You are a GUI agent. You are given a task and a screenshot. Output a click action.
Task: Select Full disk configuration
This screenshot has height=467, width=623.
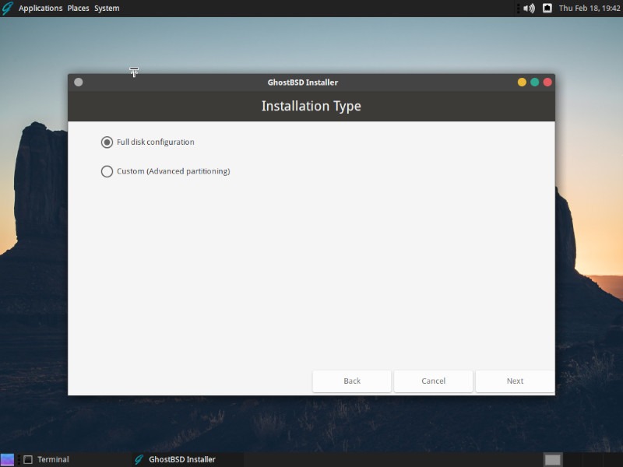tap(107, 142)
